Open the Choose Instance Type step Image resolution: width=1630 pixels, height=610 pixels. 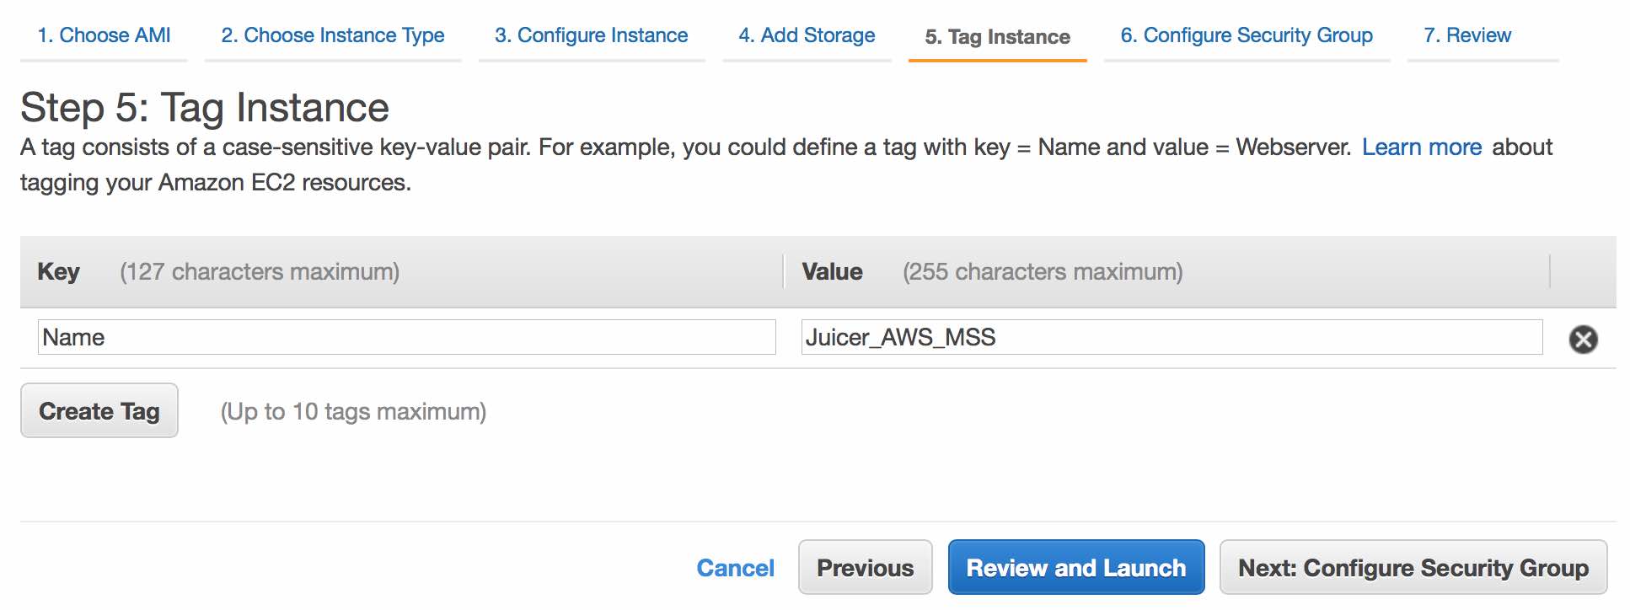coord(333,35)
